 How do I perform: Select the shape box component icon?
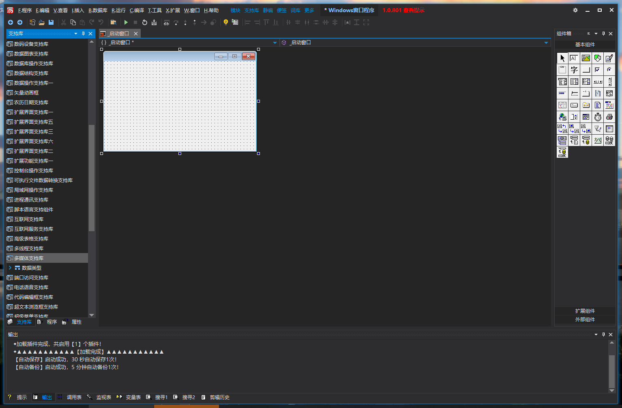point(598,58)
